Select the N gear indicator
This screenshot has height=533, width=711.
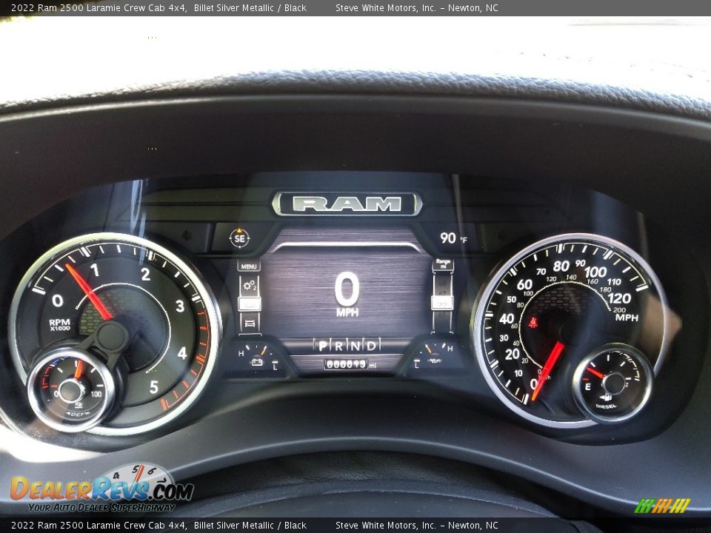point(355,346)
